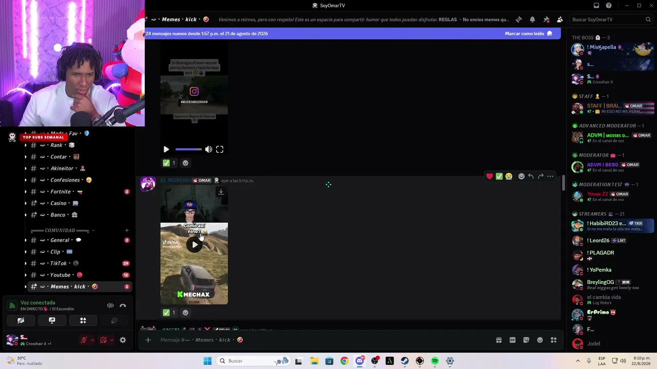Toggle the check mark reaction under Nicaragua video
Screen dimensions: 657x369
(x=169, y=163)
